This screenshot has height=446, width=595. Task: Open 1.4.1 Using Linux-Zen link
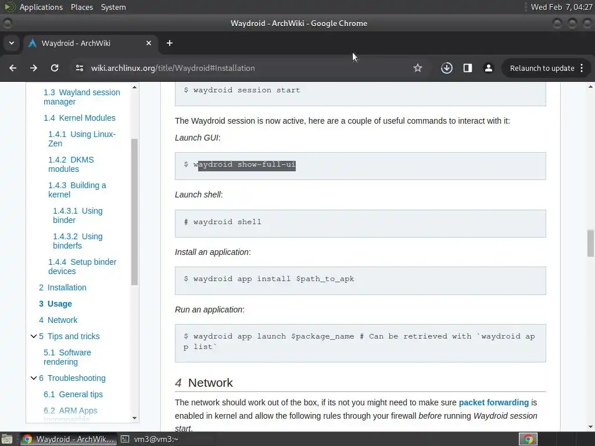pos(81,139)
